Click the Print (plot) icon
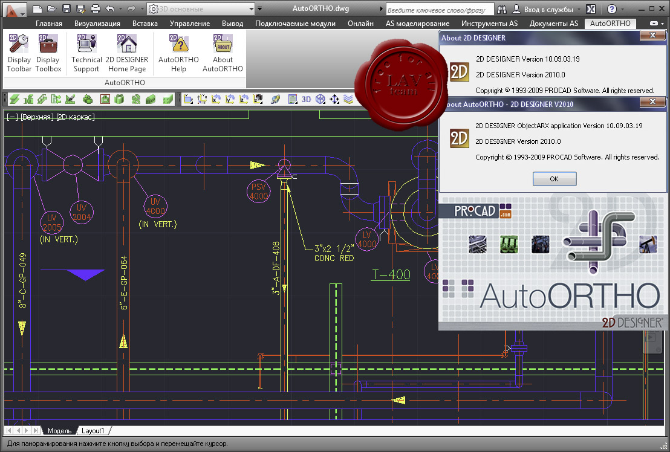 pos(96,8)
